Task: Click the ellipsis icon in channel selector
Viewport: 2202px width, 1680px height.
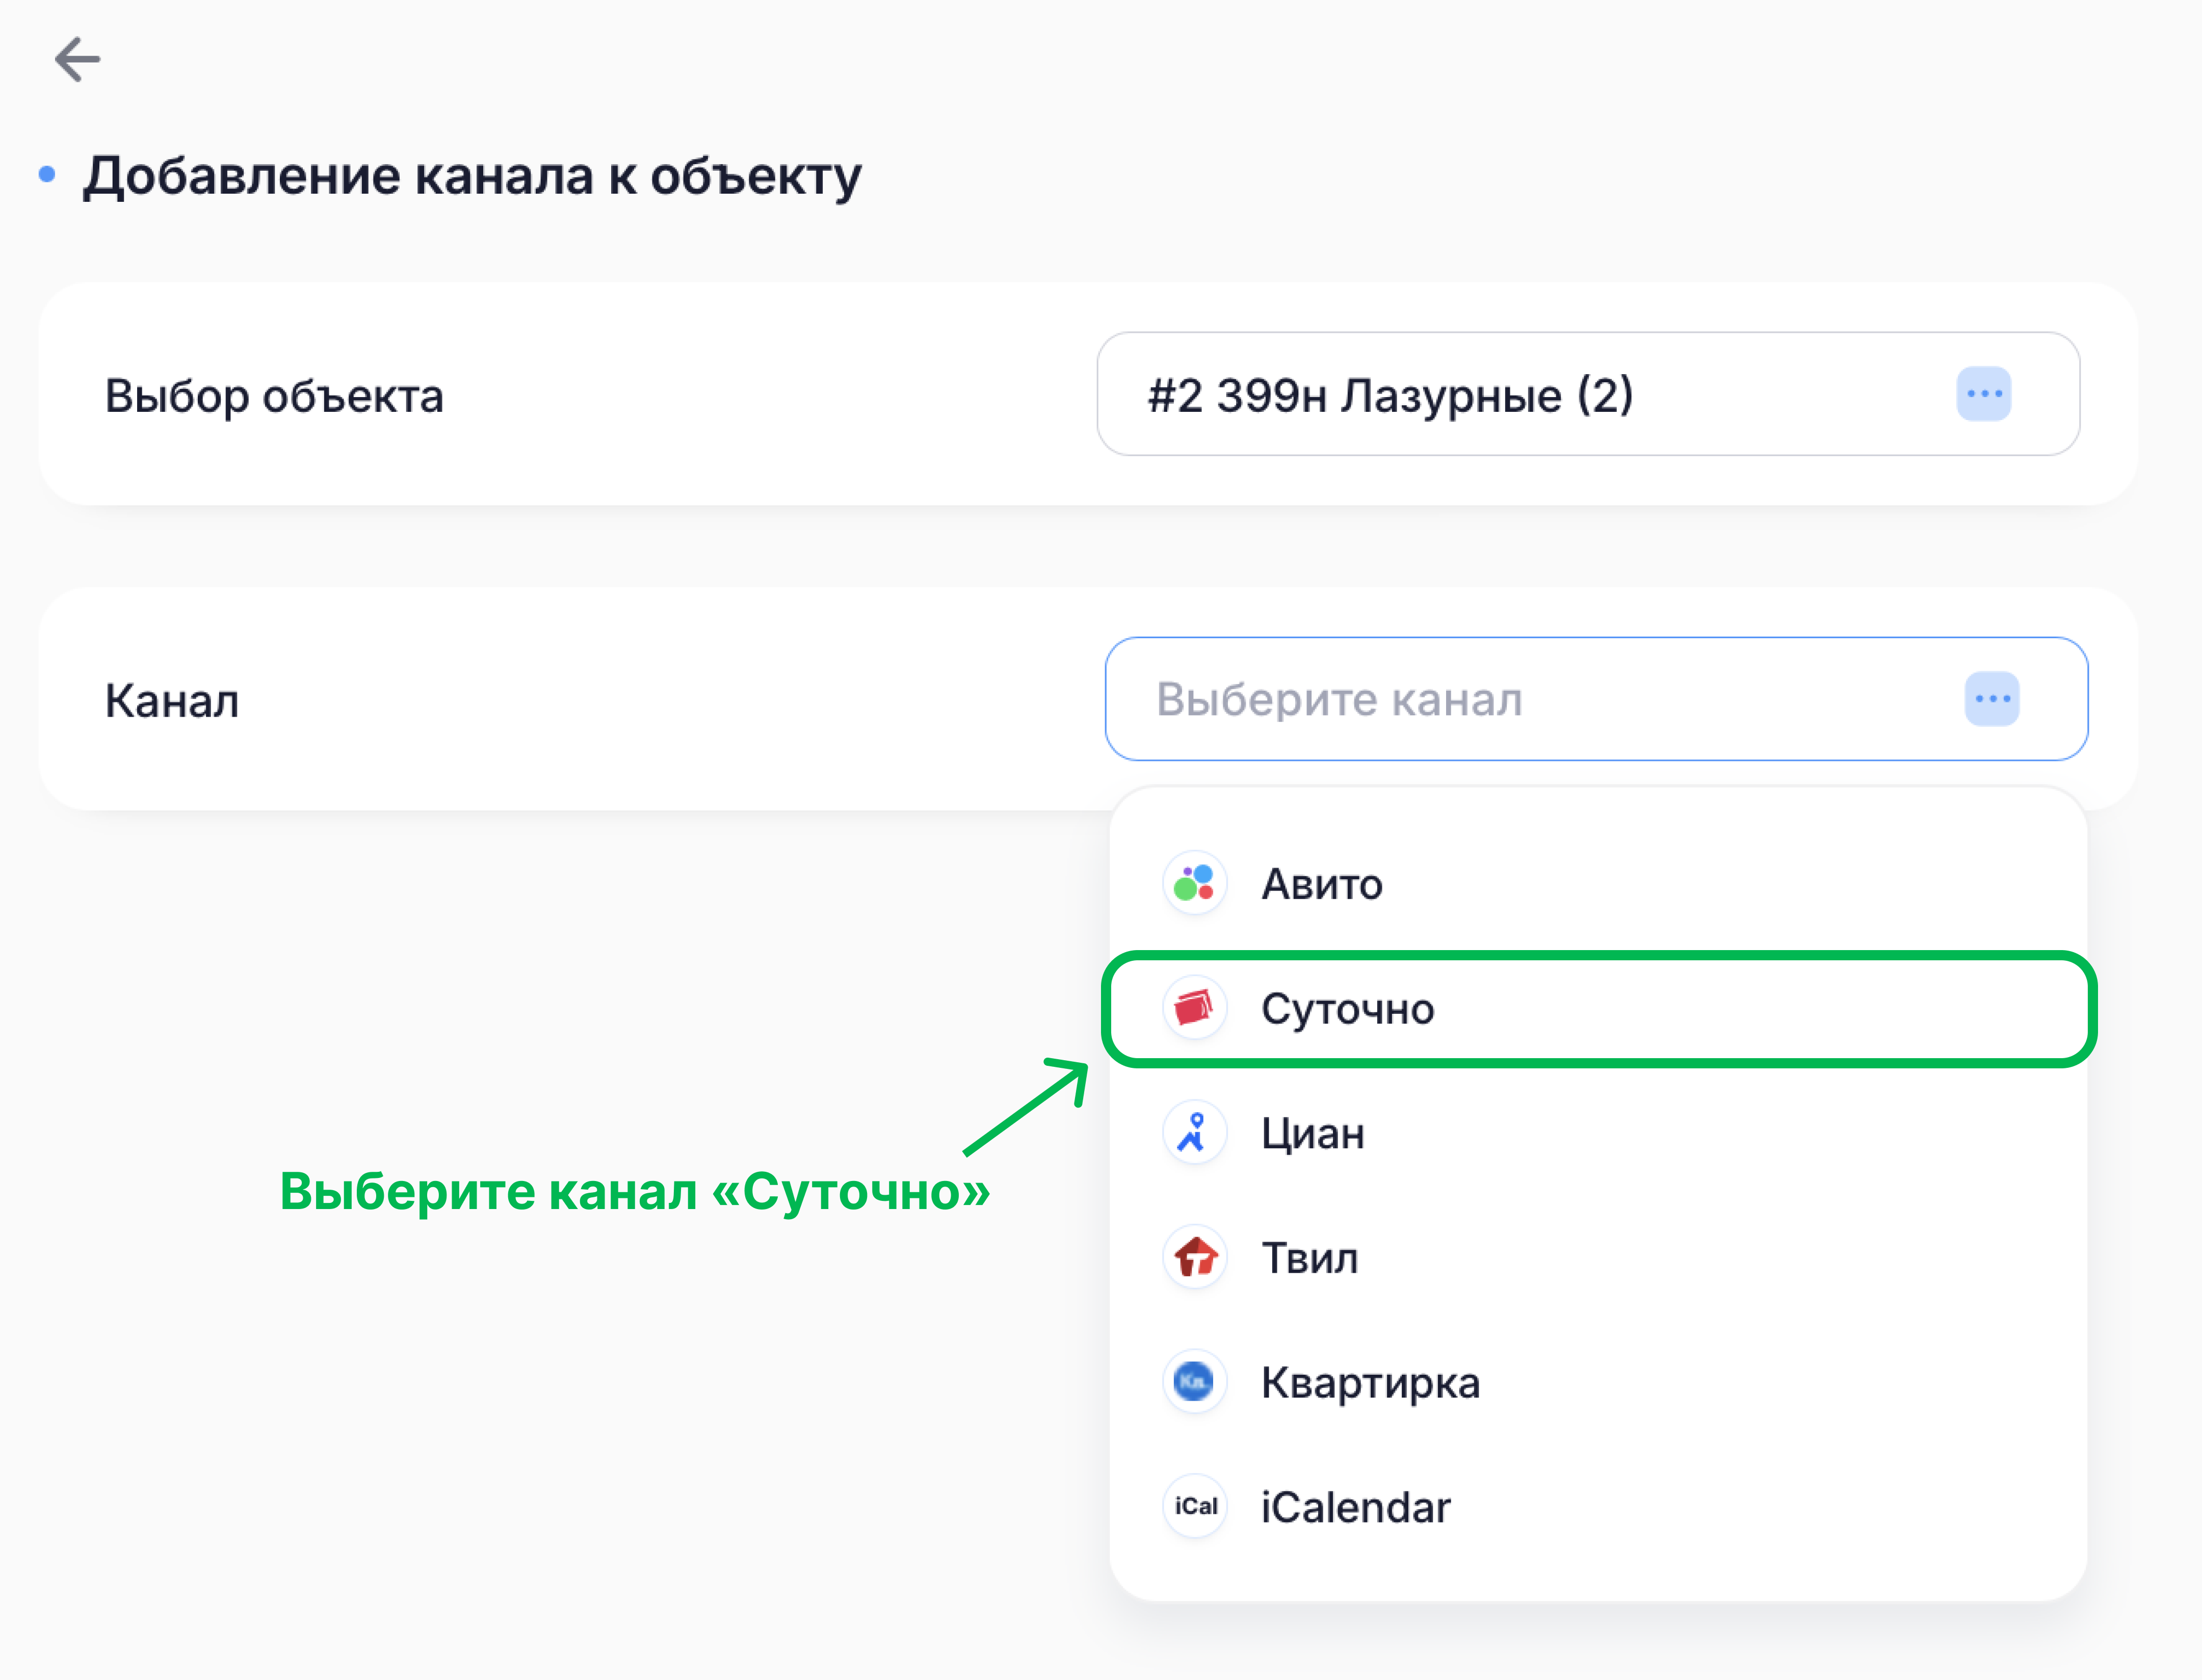Action: coord(1991,699)
